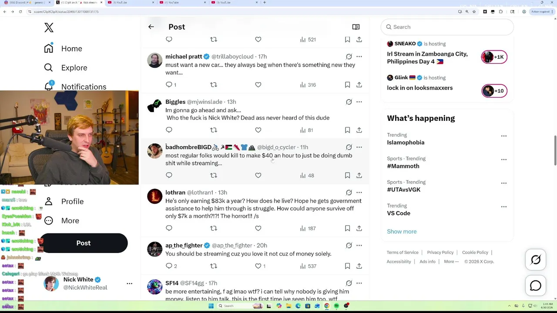This screenshot has width=557, height=313.
Task: Focus the X Search field
Action: 447,27
